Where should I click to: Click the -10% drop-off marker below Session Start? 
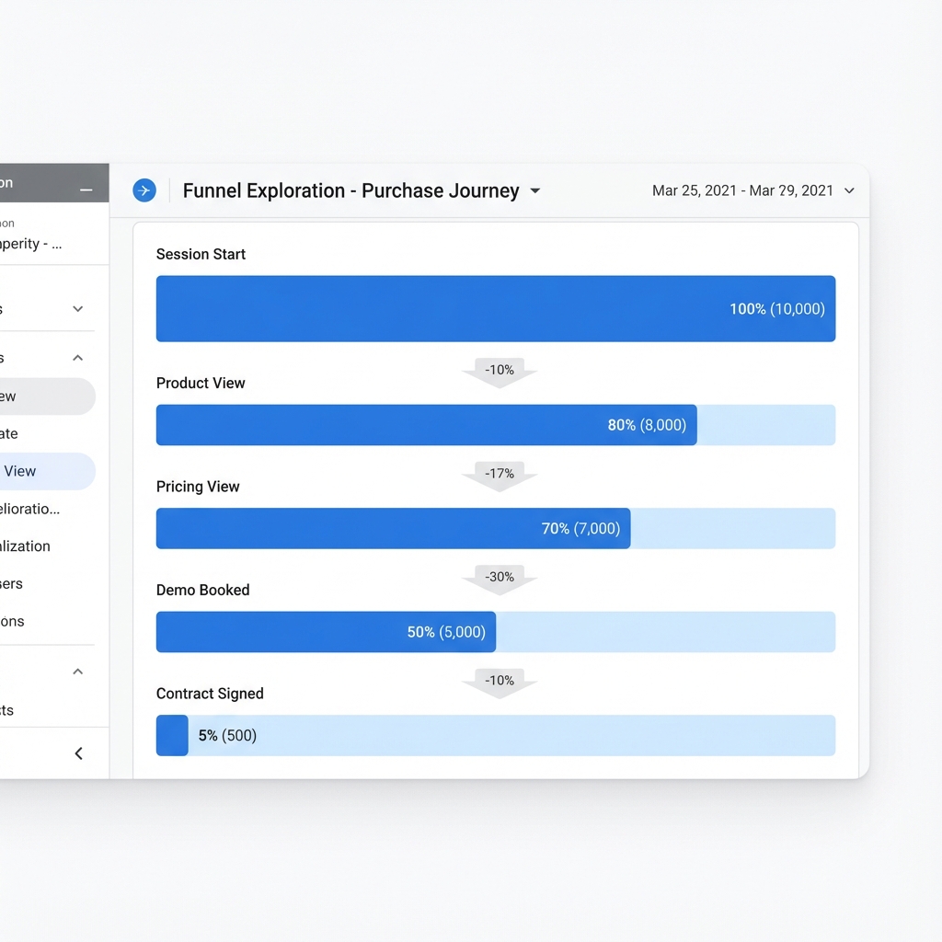click(x=500, y=370)
